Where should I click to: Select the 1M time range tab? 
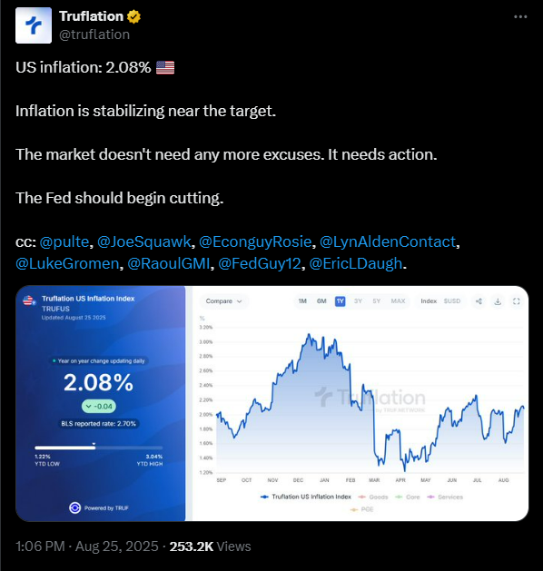tap(302, 301)
